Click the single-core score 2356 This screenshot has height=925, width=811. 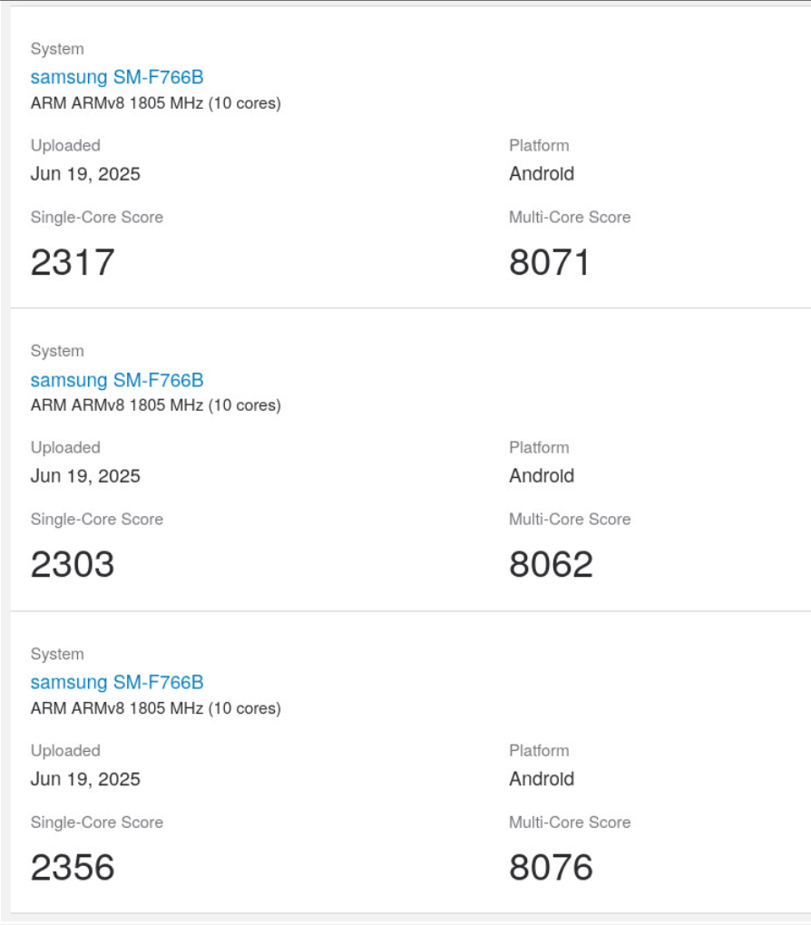(73, 867)
